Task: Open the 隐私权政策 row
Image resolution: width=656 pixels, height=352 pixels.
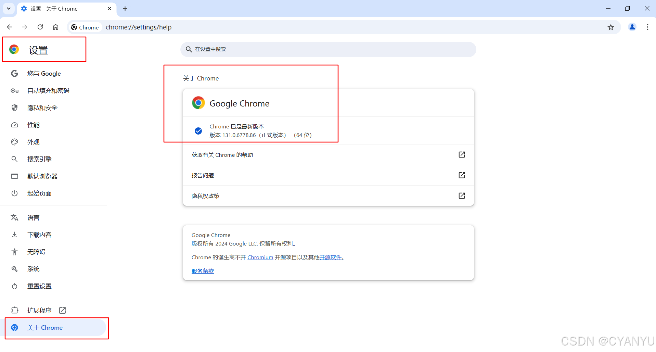Action: pos(328,196)
